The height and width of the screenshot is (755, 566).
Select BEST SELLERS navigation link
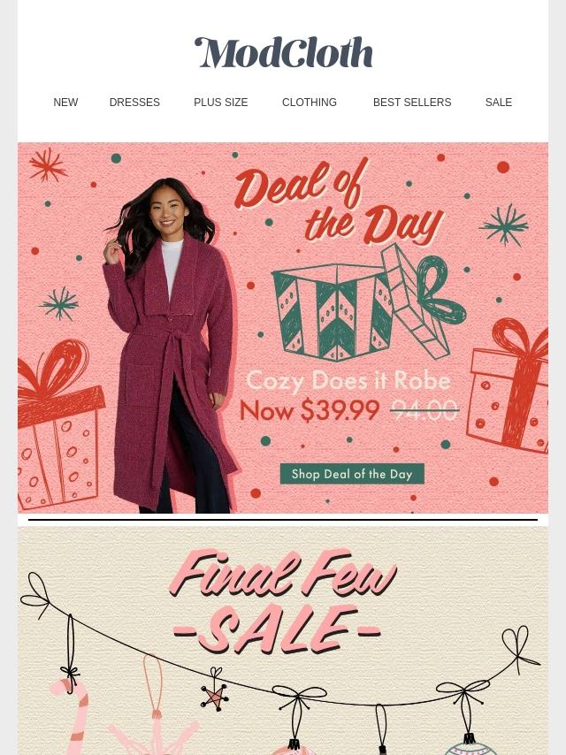[x=412, y=103]
